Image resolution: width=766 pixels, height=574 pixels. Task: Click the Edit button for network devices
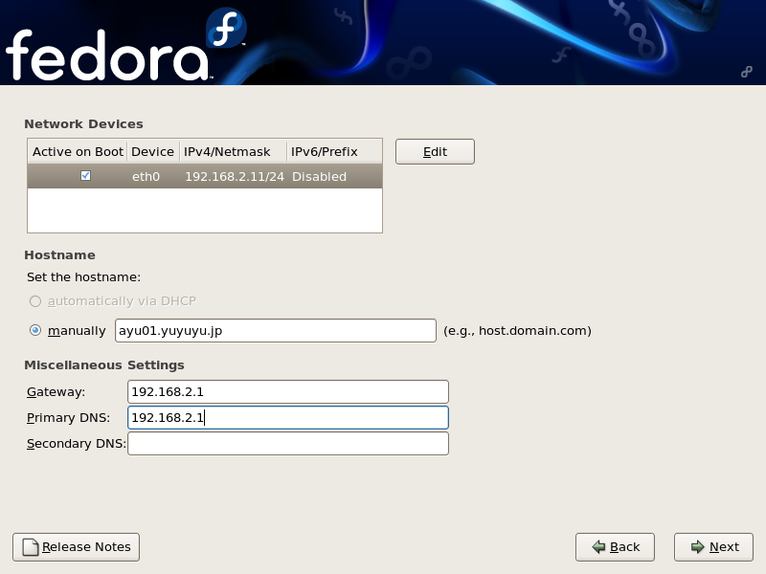435,152
